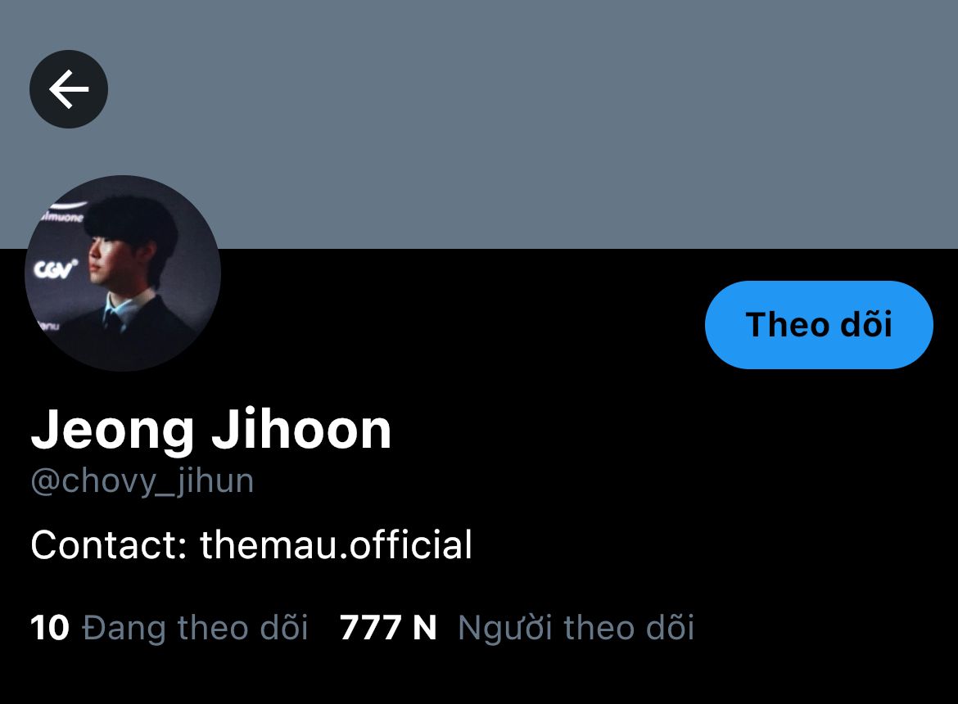Open the 10 following count

coord(49,628)
